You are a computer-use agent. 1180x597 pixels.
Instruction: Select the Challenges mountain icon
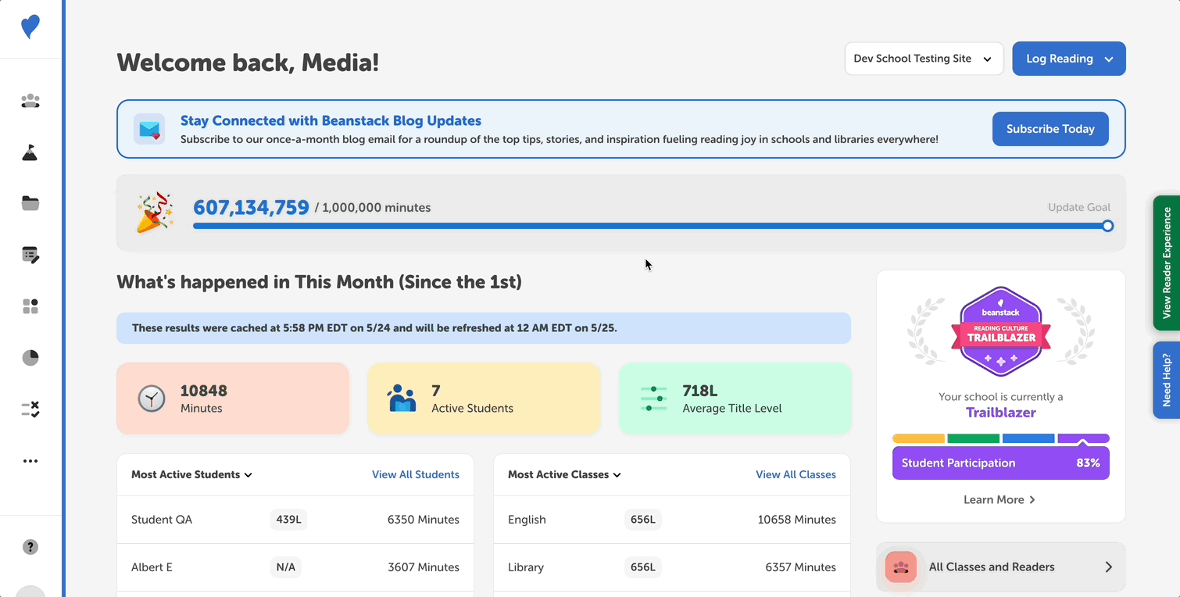click(x=30, y=152)
